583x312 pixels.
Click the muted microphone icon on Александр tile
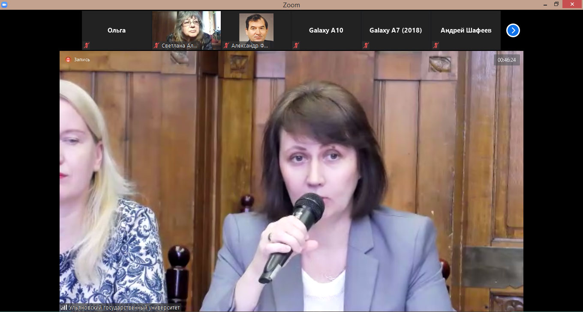pos(226,45)
